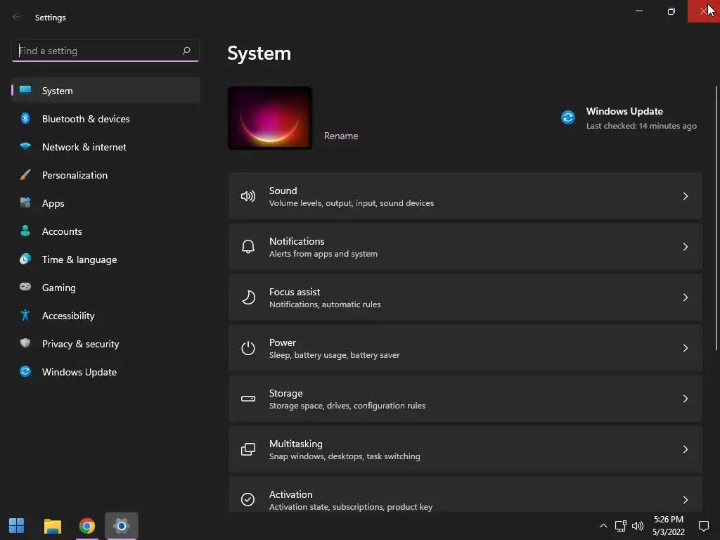The image size is (720, 540).
Task: Click "Sleep, battery usage, battery saver" text
Action: coord(334,355)
